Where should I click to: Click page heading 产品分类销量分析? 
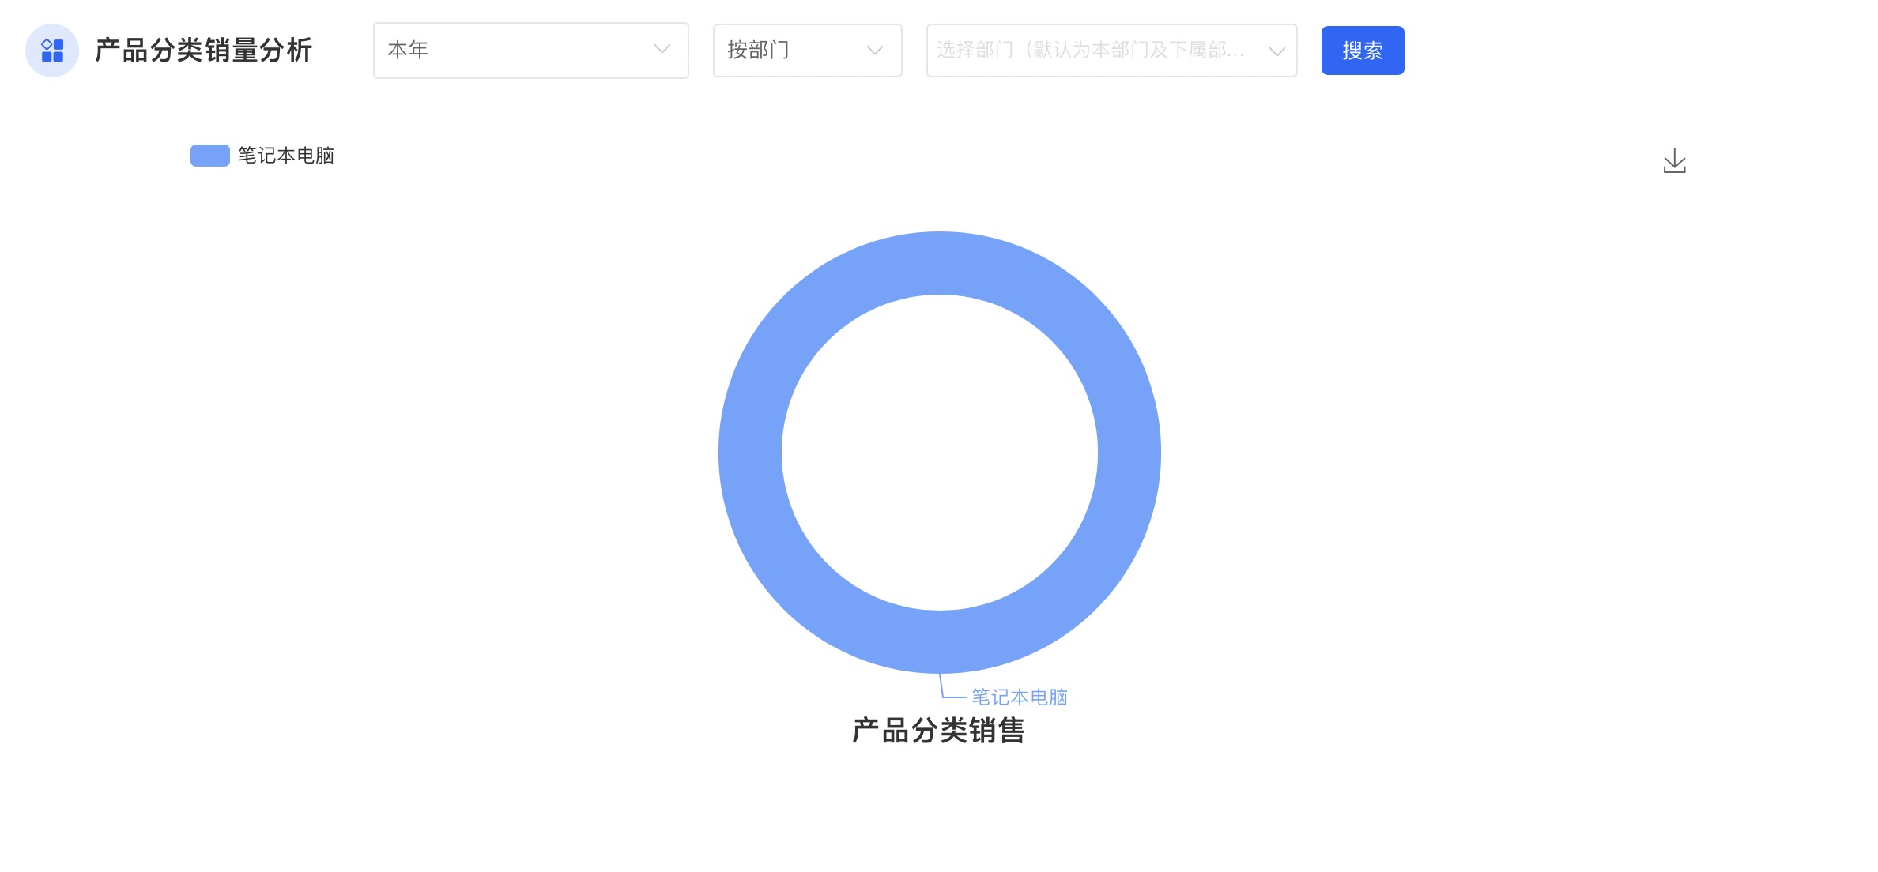click(x=204, y=51)
